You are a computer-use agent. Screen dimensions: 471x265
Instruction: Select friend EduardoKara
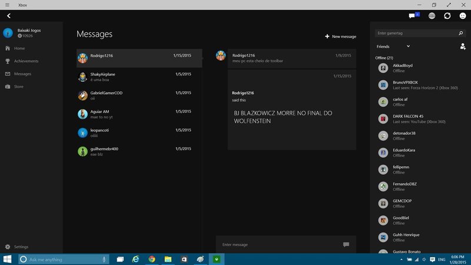coord(420,153)
